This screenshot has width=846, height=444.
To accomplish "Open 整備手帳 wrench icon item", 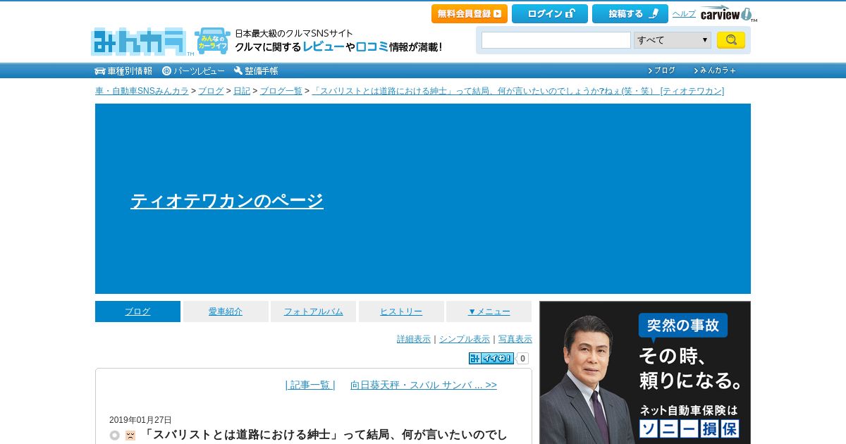I will pos(256,70).
